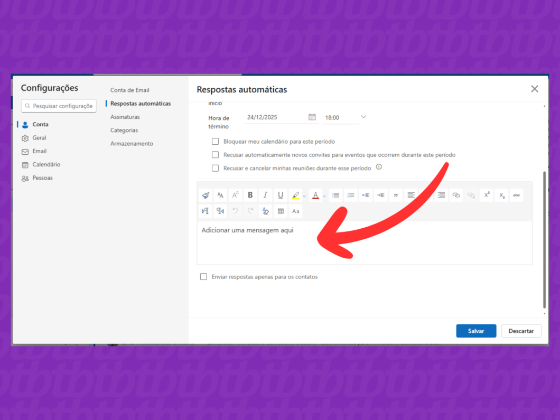Apply bold formatting to the message

click(x=250, y=195)
